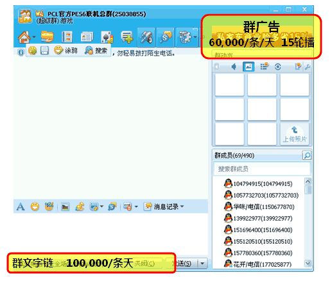330x286 pixels.
Task: Click the 搜索 search option in popup
Action: tap(96, 51)
